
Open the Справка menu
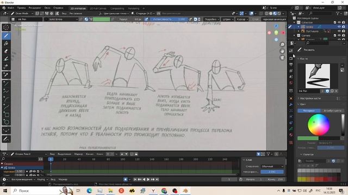click(58, 8)
